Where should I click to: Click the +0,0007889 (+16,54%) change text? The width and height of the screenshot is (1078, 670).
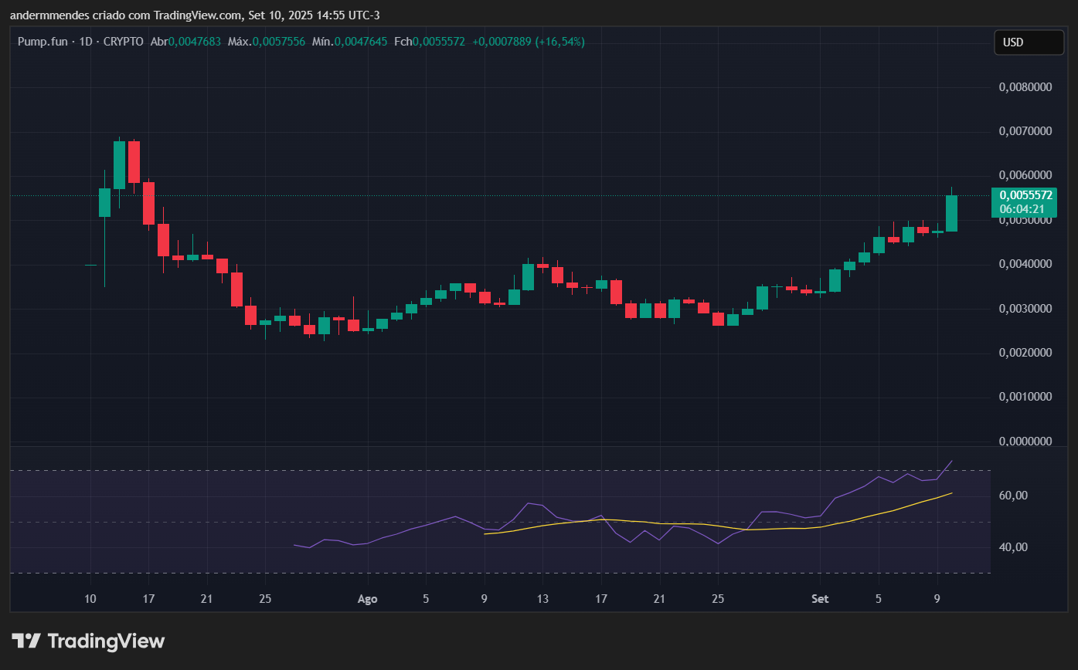click(529, 42)
